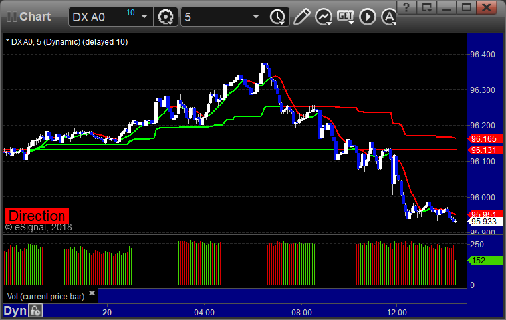This screenshot has width=506, height=320.
Task: Expand the interval 5 dropdown arrow
Action: pyautogui.click(x=256, y=16)
